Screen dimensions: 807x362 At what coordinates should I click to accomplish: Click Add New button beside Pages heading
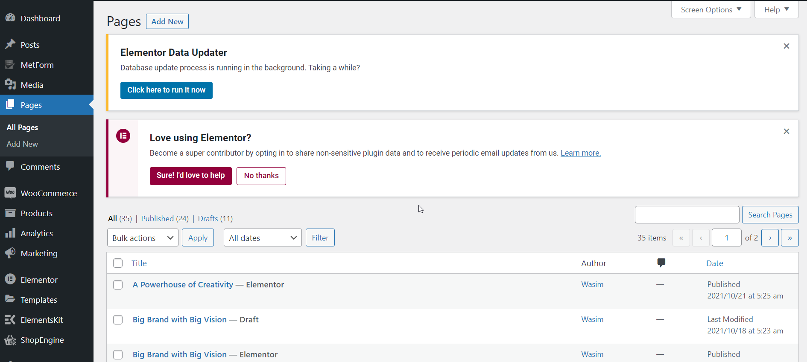click(167, 21)
